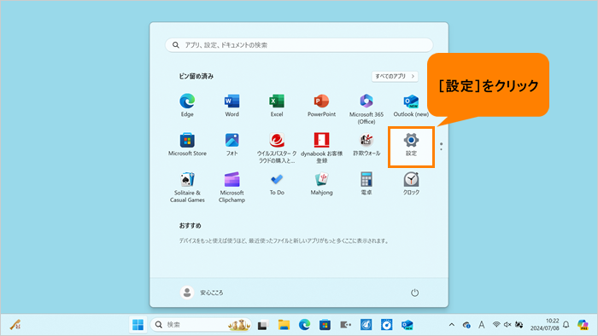Viewport: 598px width, 336px height.
Task: Click the muted volume tray icon
Action: [x=507, y=325]
